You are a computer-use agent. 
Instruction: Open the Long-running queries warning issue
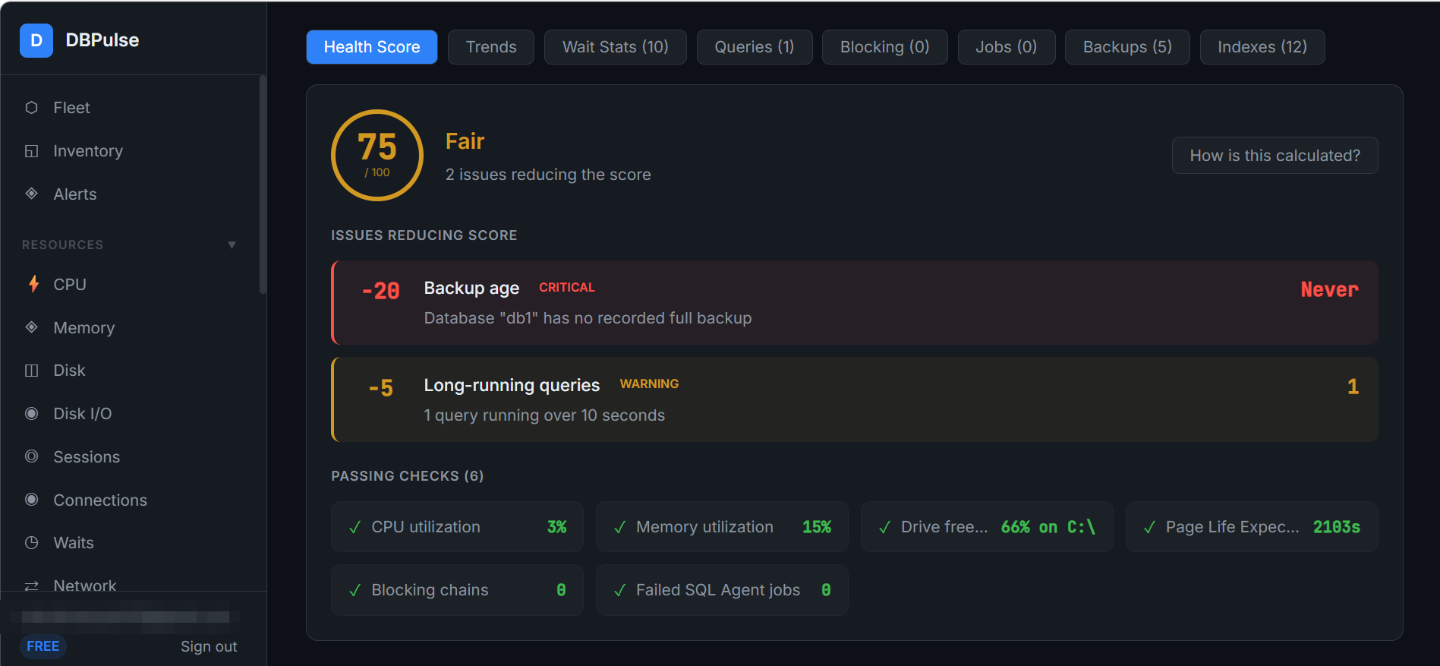pyautogui.click(x=854, y=399)
